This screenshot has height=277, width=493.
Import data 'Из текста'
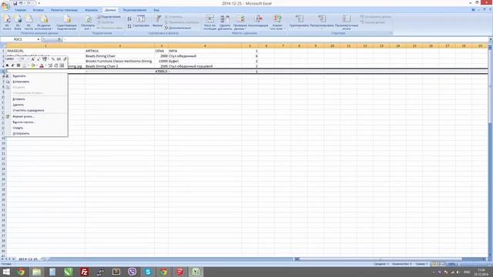pos(29,23)
